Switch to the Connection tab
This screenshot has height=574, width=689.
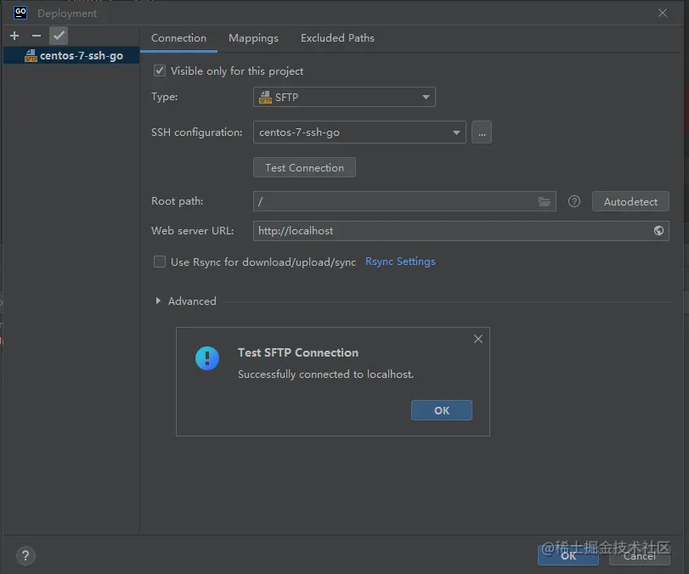[x=178, y=38]
